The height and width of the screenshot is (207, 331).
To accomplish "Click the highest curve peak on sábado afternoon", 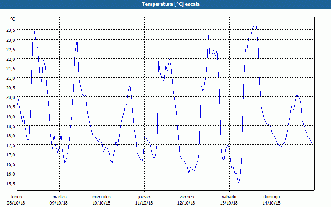I will pos(254,25).
